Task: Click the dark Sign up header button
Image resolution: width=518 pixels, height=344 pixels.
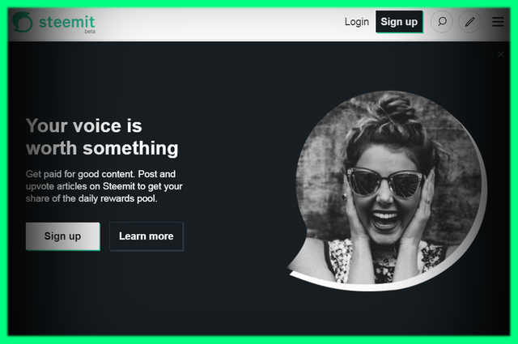Action: click(399, 22)
